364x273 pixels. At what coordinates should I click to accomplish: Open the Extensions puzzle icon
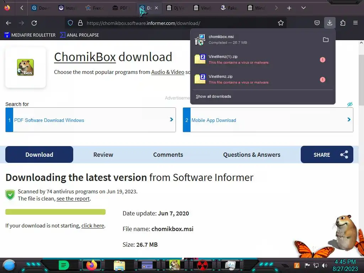(343, 23)
